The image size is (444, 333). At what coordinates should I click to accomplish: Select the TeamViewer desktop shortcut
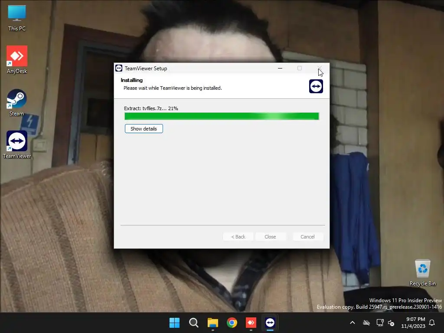click(x=17, y=145)
